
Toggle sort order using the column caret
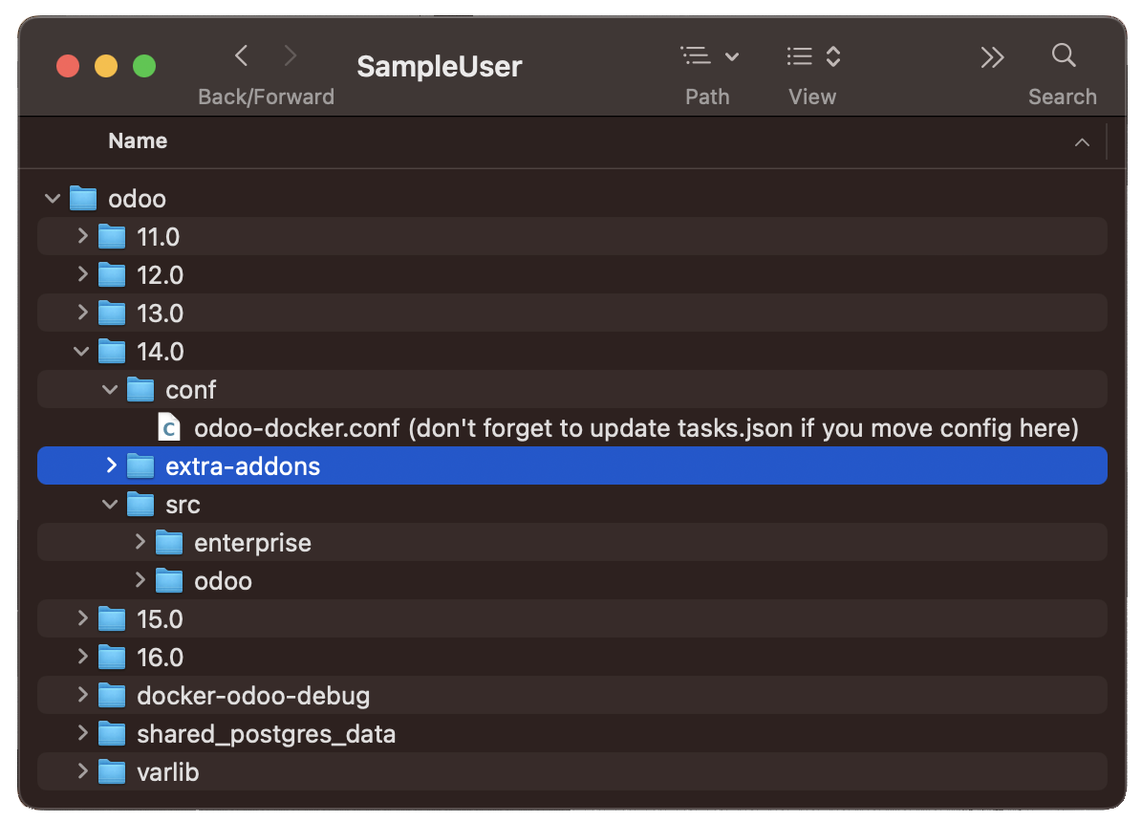pos(1082,142)
